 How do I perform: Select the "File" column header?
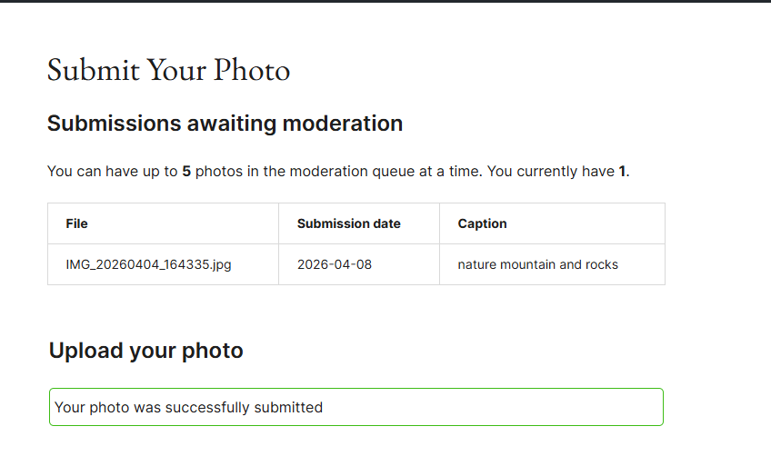(76, 223)
